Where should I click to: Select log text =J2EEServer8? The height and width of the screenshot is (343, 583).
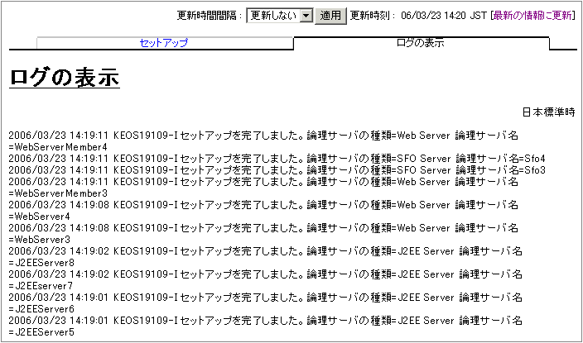(41, 263)
